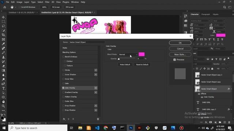Click the Home icon in options bar
This screenshot has height=131, width=234.
click(5, 7)
